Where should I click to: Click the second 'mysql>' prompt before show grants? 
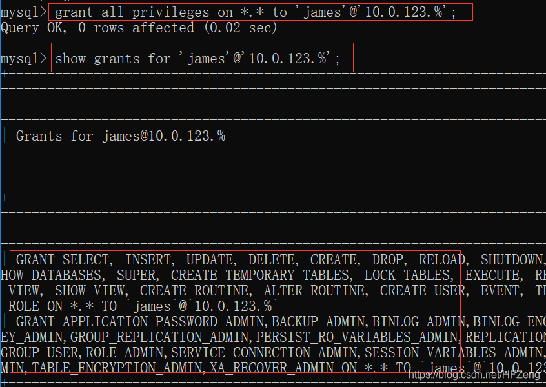(23, 58)
